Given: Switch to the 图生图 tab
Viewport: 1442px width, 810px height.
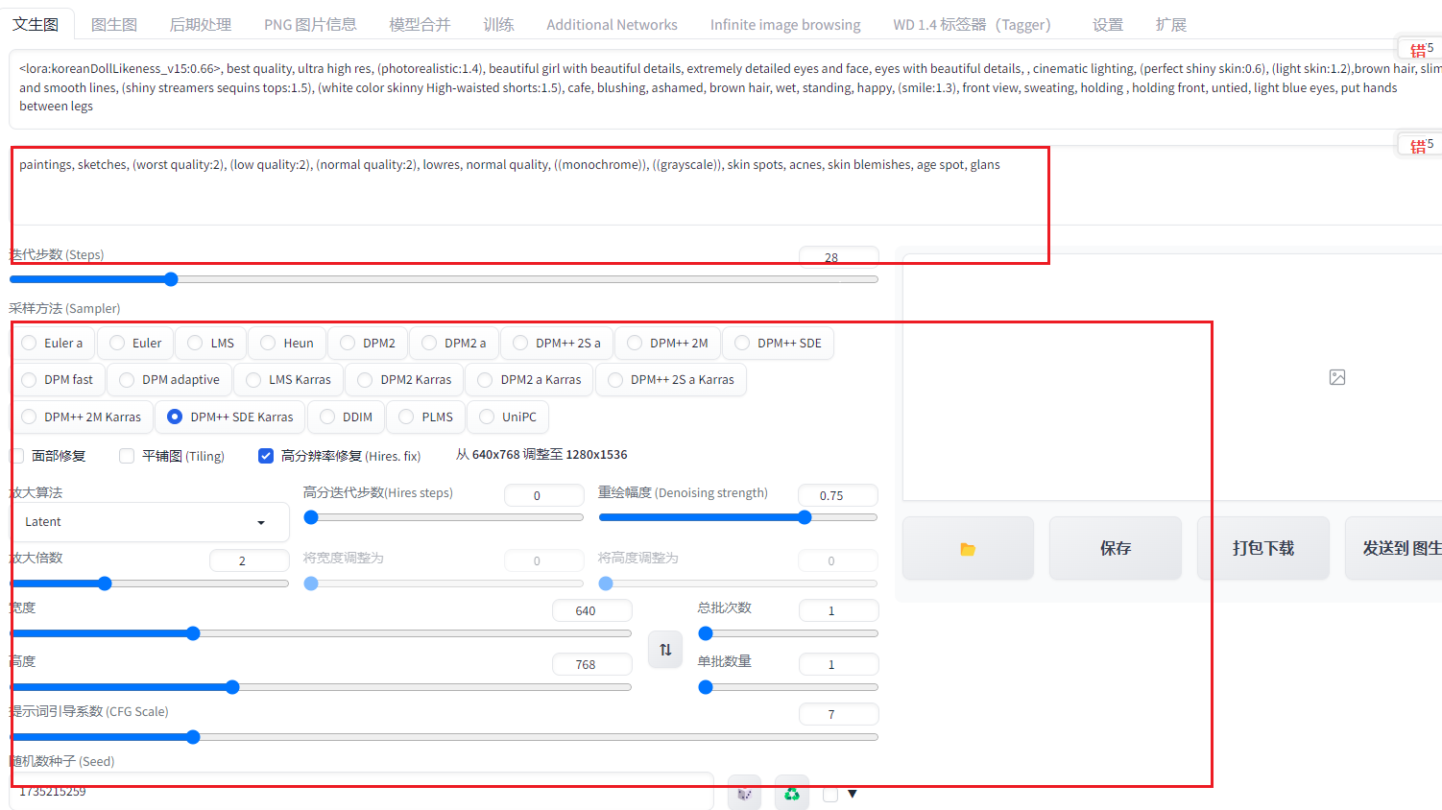Looking at the screenshot, I should [x=114, y=25].
